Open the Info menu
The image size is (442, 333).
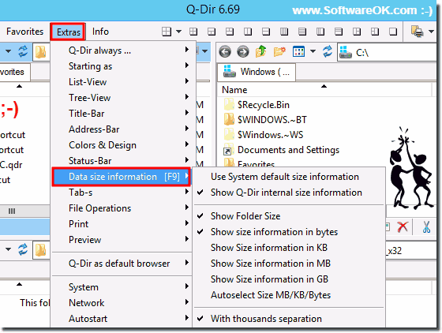click(x=100, y=32)
